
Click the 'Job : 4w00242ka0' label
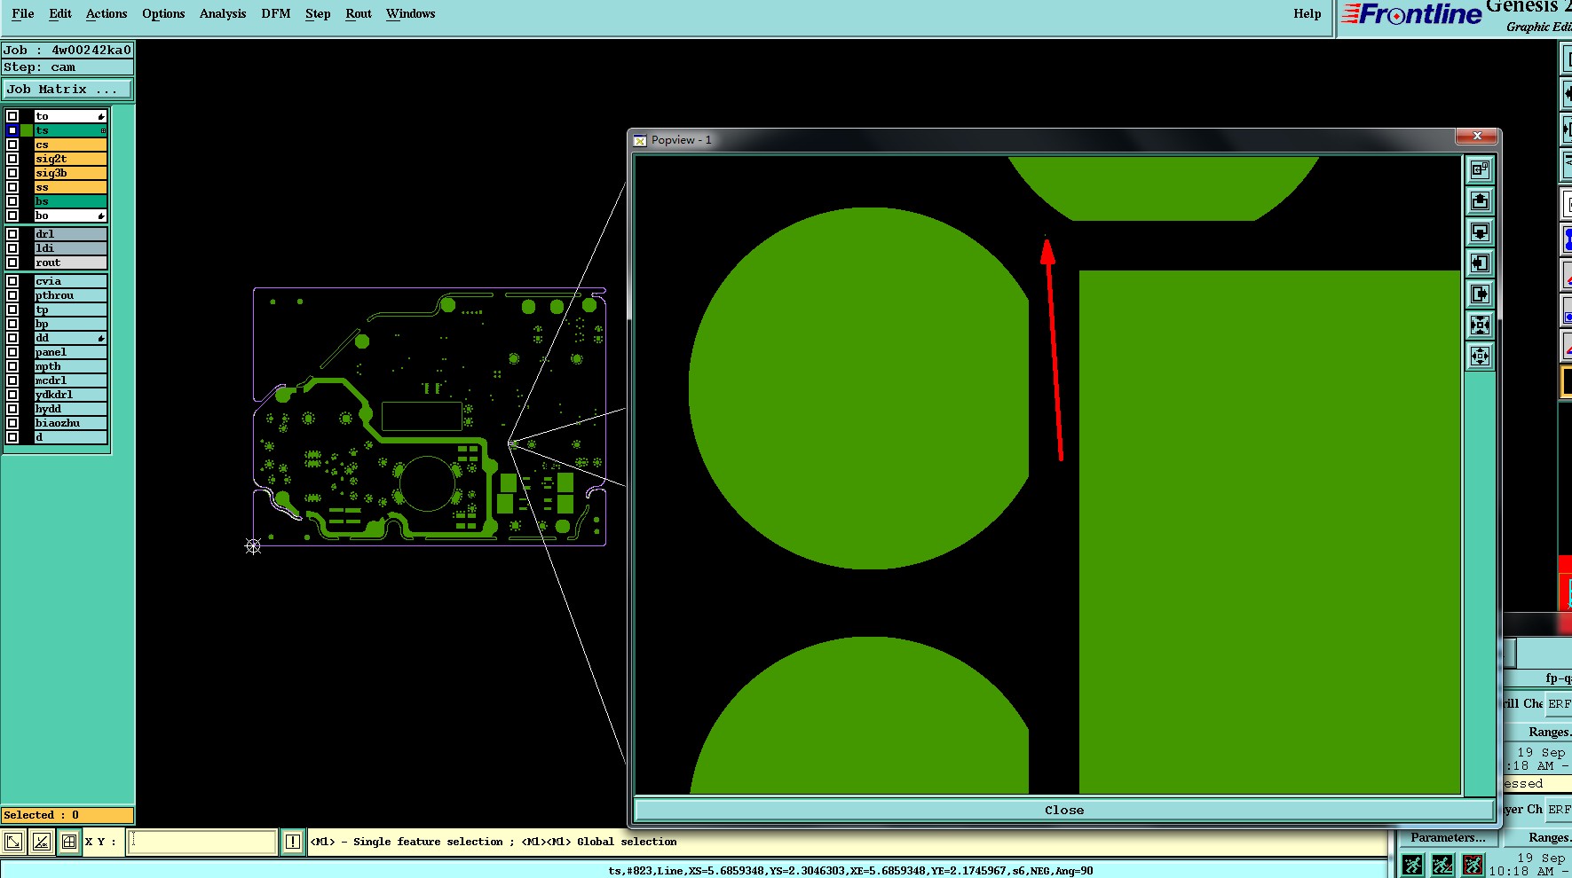point(67,50)
